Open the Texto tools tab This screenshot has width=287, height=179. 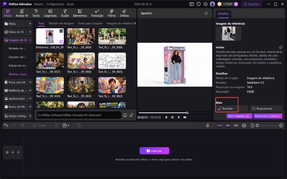[36, 13]
